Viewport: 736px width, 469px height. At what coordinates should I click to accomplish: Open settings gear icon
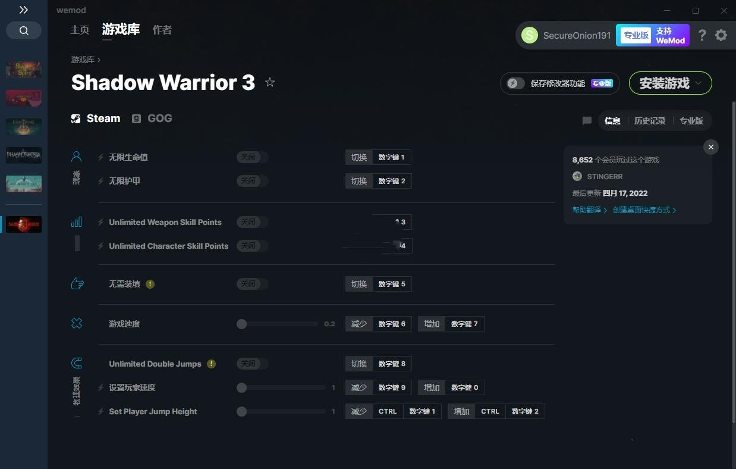click(x=721, y=35)
